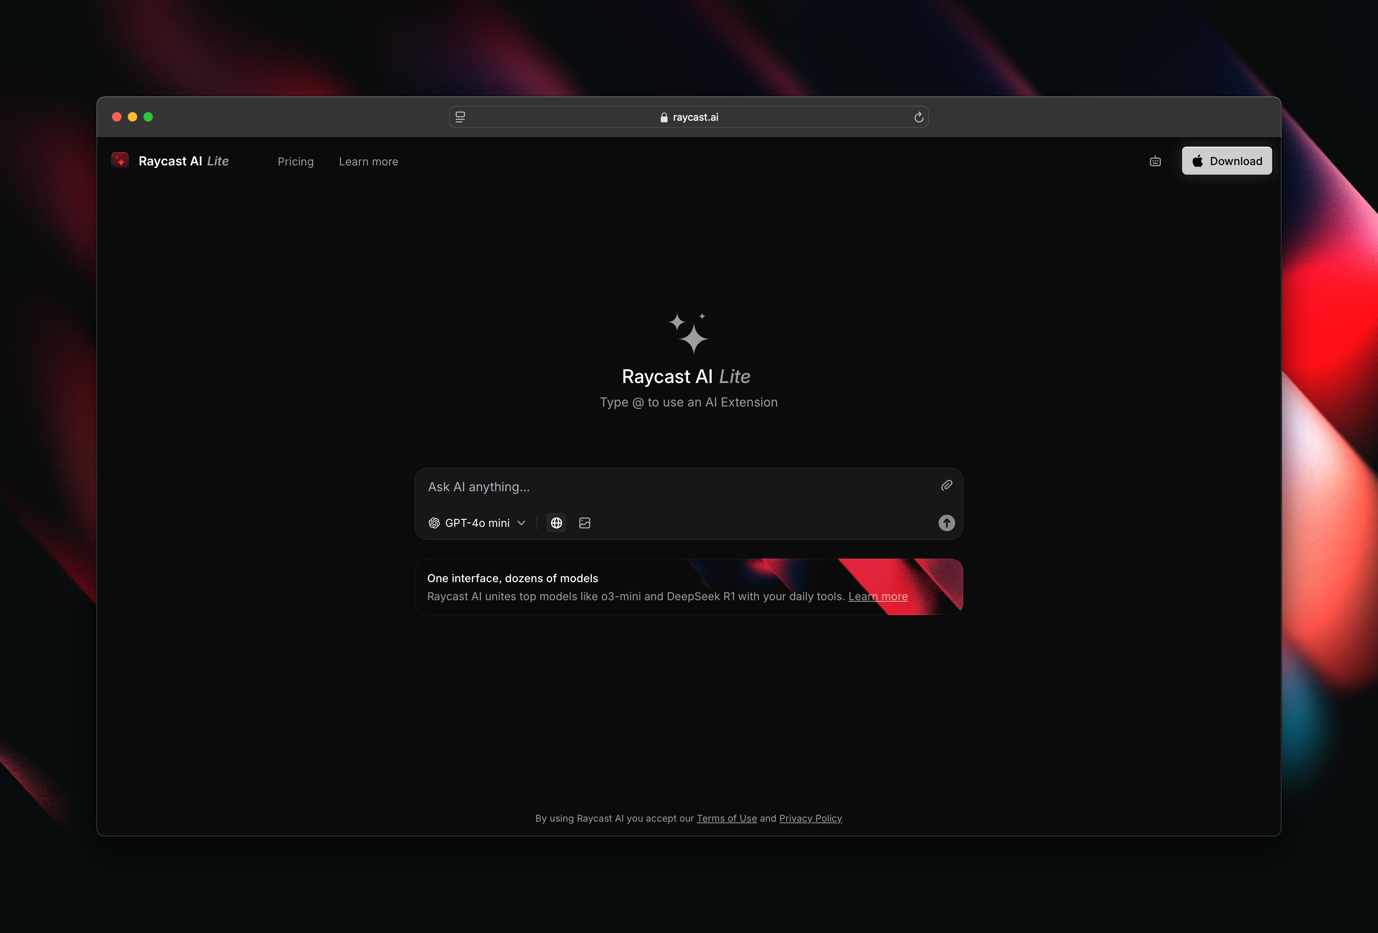Screen dimensions: 1378x933
Task: Open the Pricing nav item
Action: tap(295, 162)
